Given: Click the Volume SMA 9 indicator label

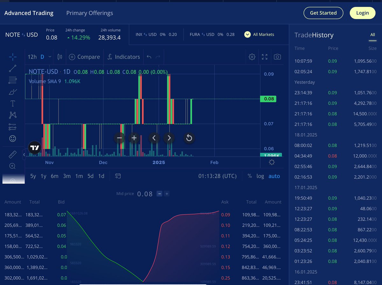Looking at the screenshot, I should tap(45, 81).
